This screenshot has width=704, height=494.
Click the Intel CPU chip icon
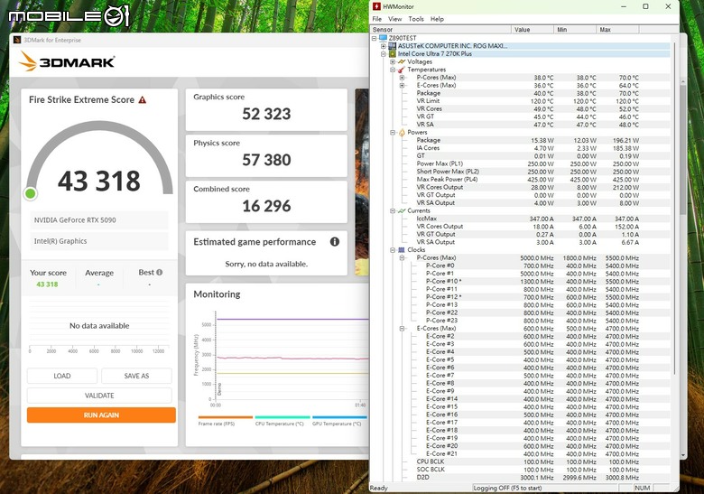392,54
